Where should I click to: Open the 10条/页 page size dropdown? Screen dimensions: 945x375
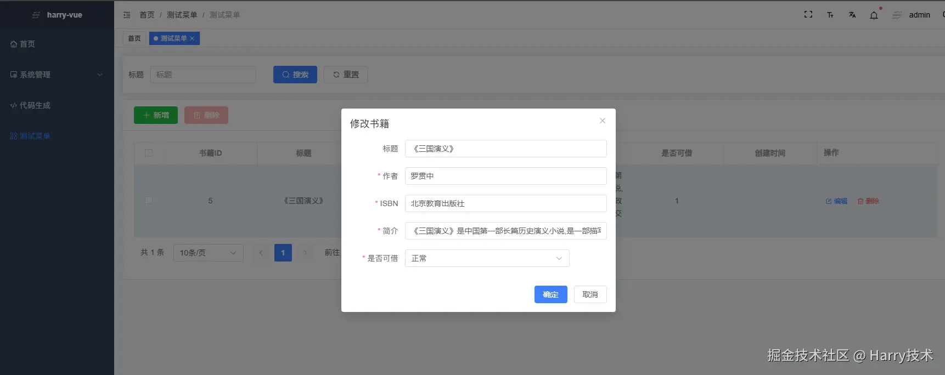(209, 253)
